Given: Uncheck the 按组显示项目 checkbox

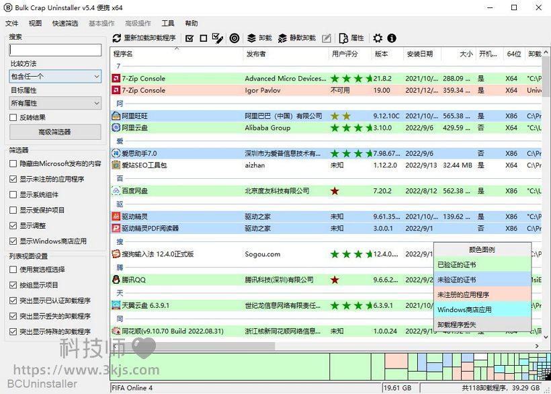Looking at the screenshot, I should pyautogui.click(x=13, y=285).
